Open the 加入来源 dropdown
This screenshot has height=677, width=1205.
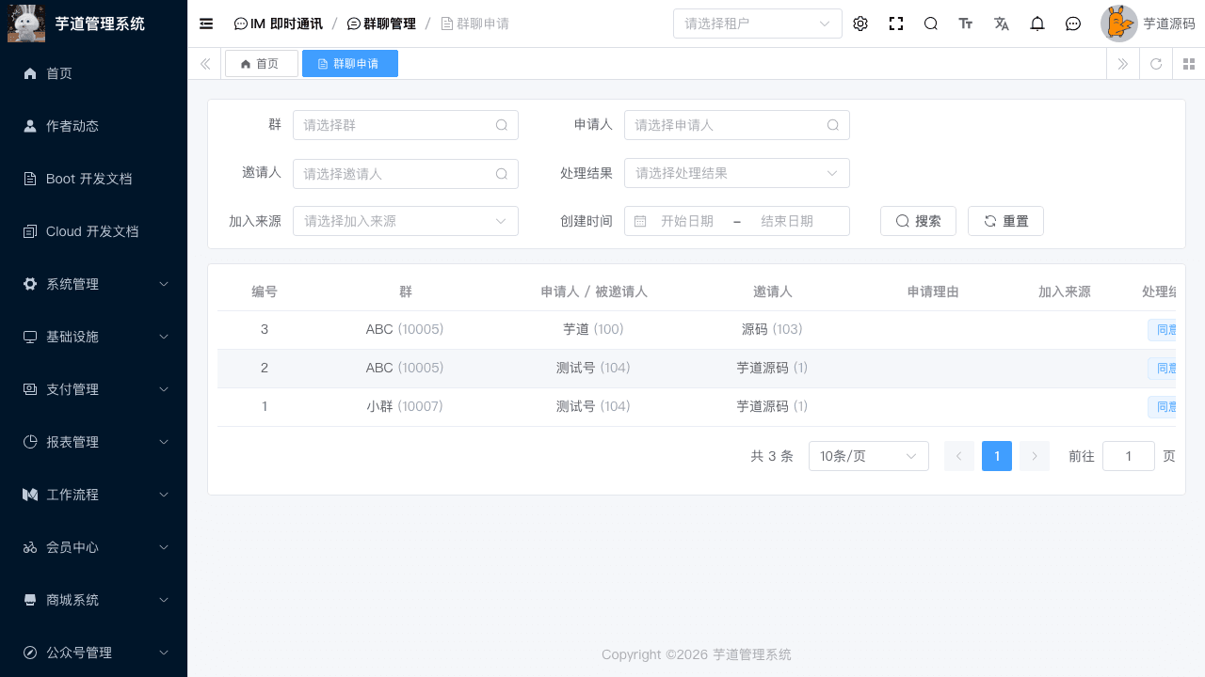click(406, 221)
